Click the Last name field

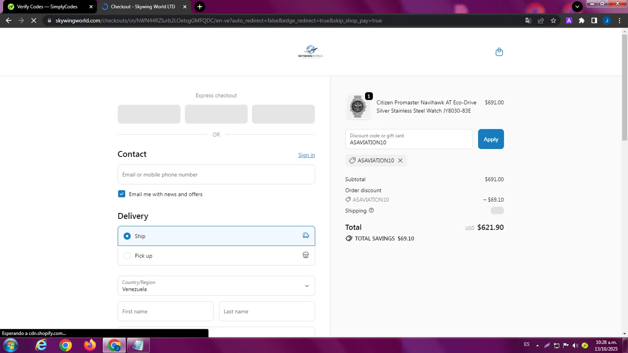click(x=267, y=312)
